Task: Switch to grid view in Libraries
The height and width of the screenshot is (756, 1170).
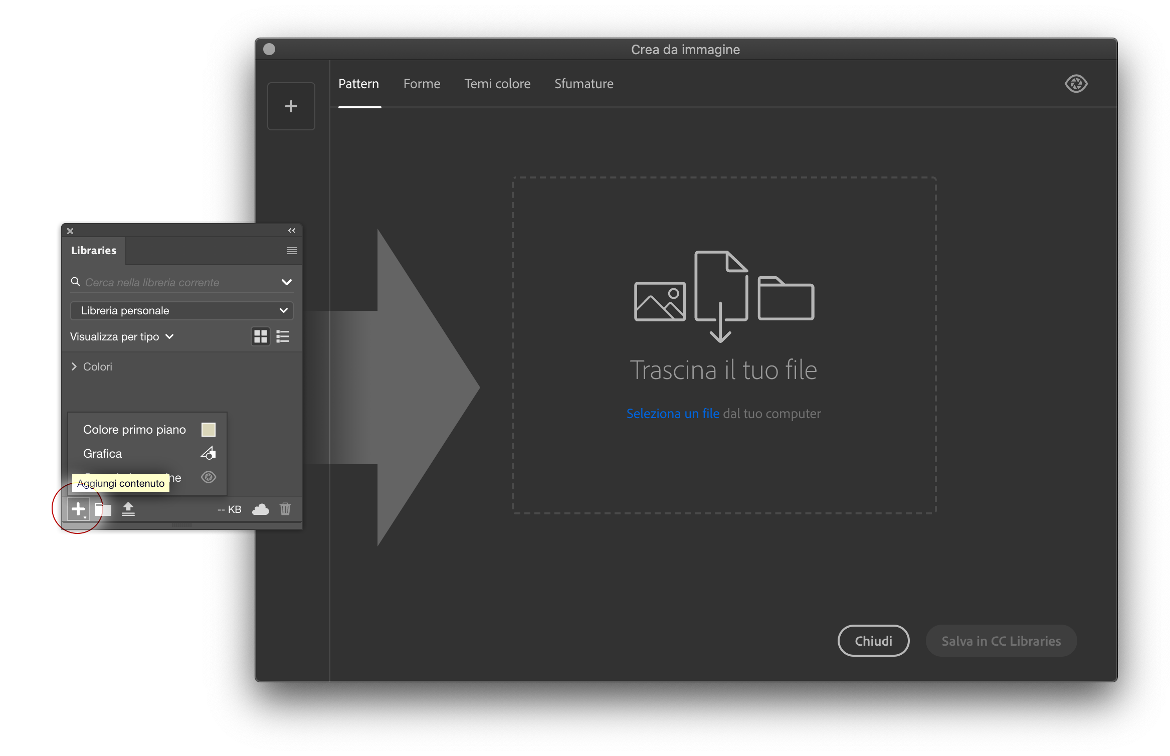Action: (260, 336)
